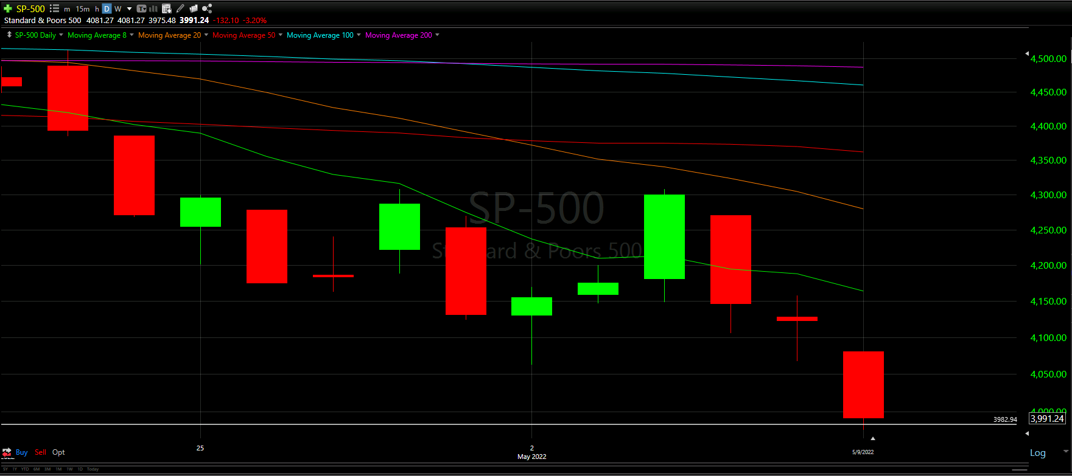Open the scale options dropdown beside Log
The width and height of the screenshot is (1072, 476).
point(1065,452)
